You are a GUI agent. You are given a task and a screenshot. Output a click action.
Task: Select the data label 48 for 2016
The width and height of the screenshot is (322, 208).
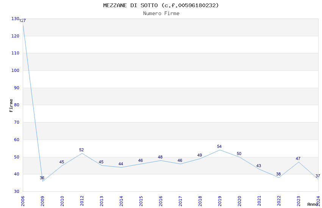click(x=160, y=157)
